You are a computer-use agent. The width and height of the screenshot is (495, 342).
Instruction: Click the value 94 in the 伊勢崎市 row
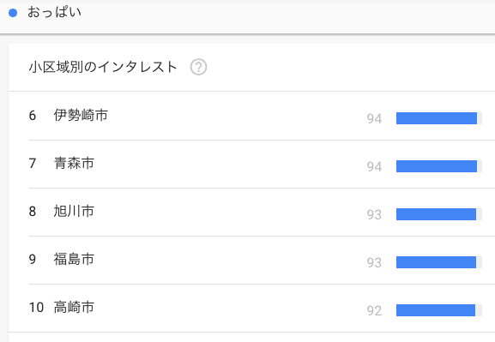tap(374, 119)
